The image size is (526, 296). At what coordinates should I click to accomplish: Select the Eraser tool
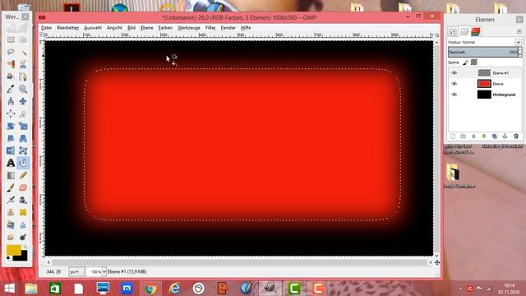[23, 187]
